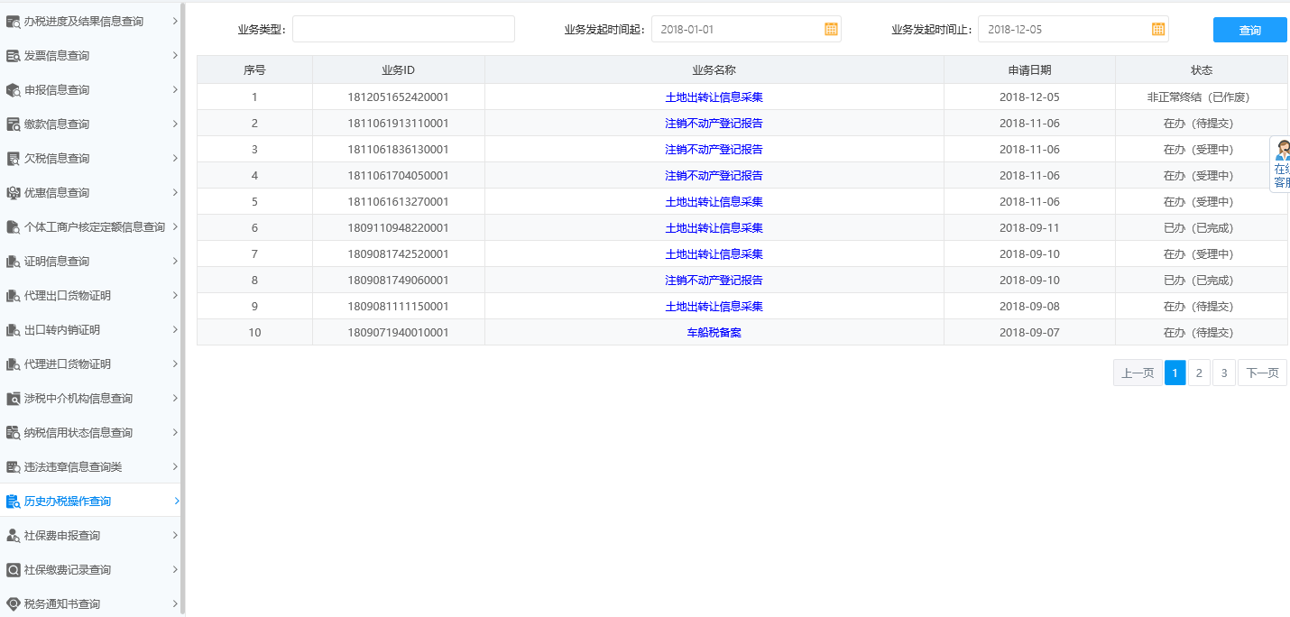
Task: Click the 发票信息查询 sidebar icon
Action: (x=12, y=55)
